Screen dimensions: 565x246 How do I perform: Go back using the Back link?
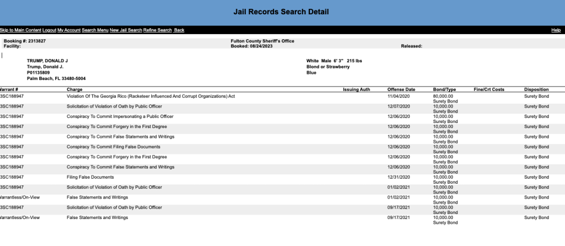pos(179,30)
